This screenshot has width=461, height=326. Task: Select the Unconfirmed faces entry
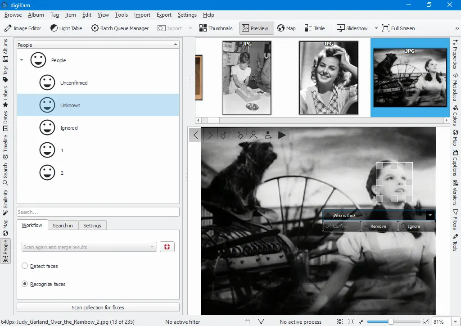tap(98, 82)
